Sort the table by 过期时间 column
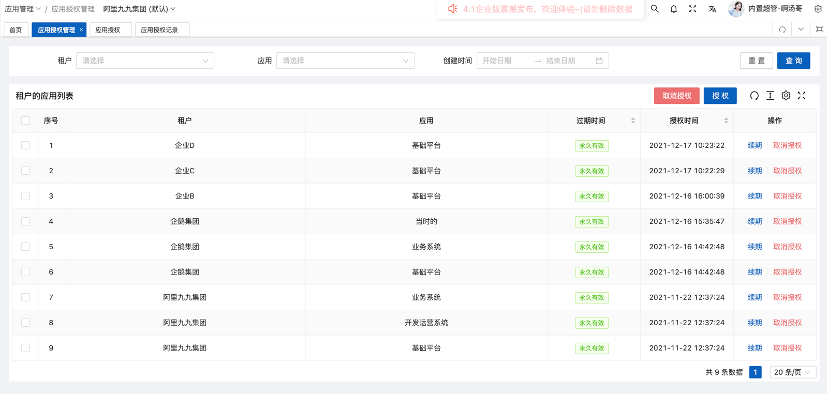The width and height of the screenshot is (827, 394). tap(632, 120)
